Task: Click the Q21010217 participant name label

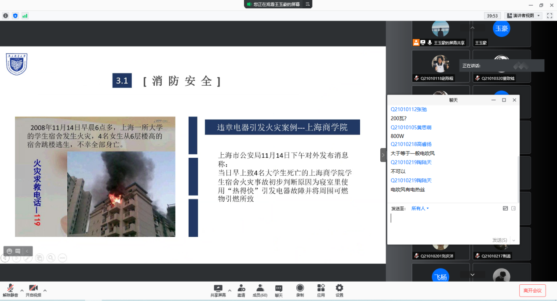Action: [496, 256]
